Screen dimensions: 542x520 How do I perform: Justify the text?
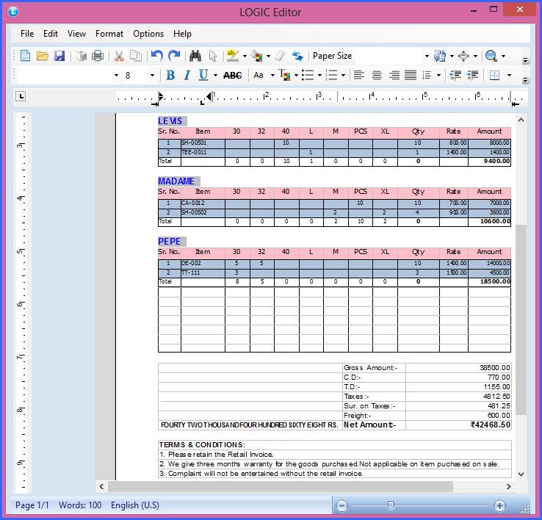(411, 75)
